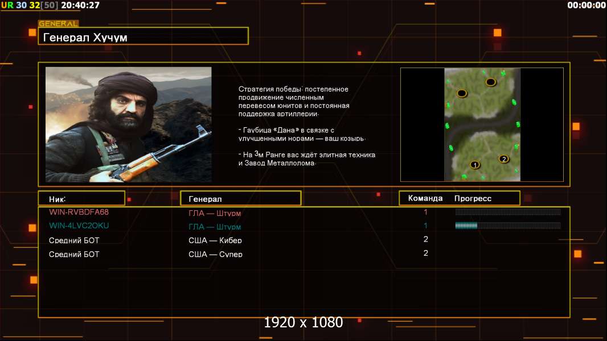The height and width of the screenshot is (341, 607).
Task: Select Средний БОT in the США — Кибер row
Action: [74, 240]
